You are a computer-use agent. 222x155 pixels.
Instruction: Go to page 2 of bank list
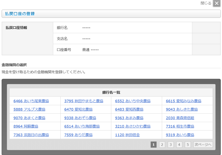(x=162, y=144)
